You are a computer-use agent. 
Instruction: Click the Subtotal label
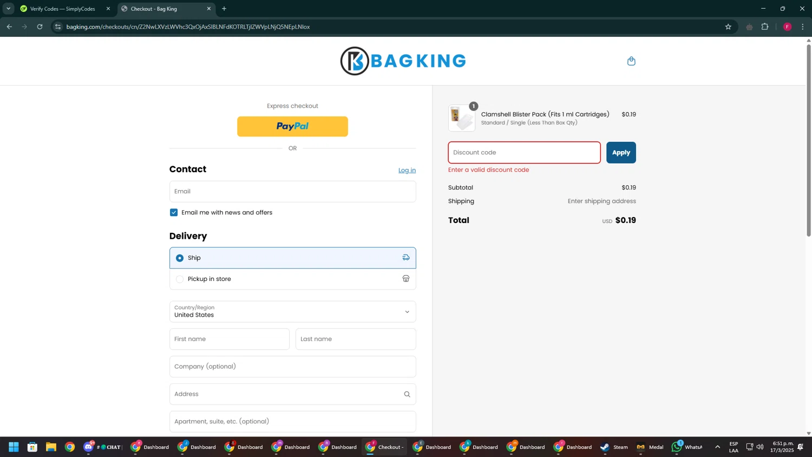pos(461,188)
